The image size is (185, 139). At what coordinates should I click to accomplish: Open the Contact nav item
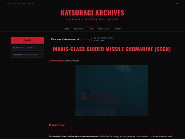(x=118, y=29)
